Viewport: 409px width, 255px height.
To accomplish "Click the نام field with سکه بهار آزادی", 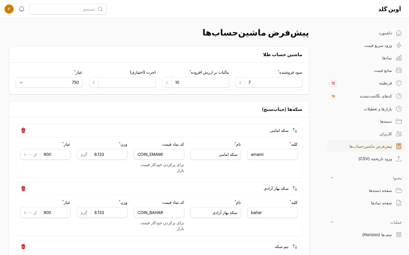I will click(x=216, y=212).
